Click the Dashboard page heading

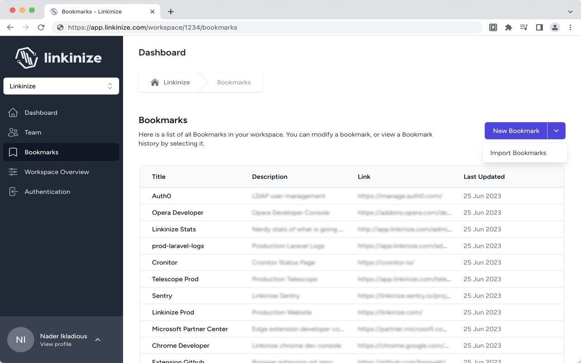click(162, 52)
